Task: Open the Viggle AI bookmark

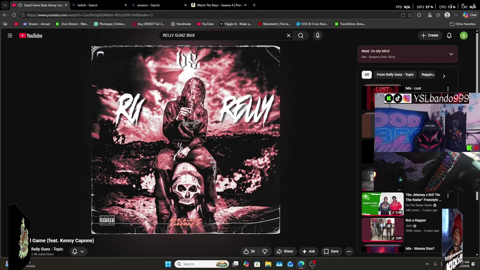Action: click(x=235, y=24)
